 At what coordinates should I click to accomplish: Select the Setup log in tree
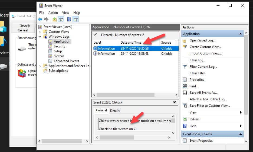[58, 51]
